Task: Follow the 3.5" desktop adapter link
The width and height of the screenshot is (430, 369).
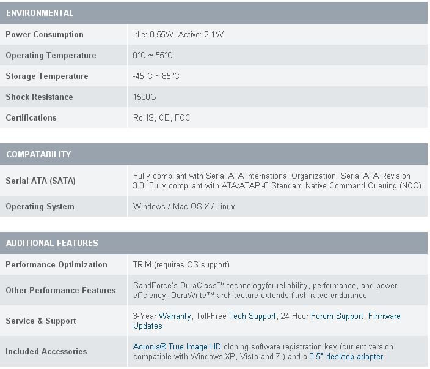Action: 346,357
